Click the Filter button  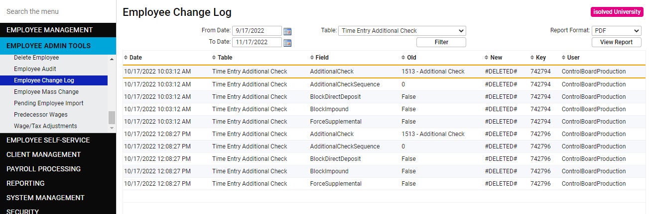point(441,42)
